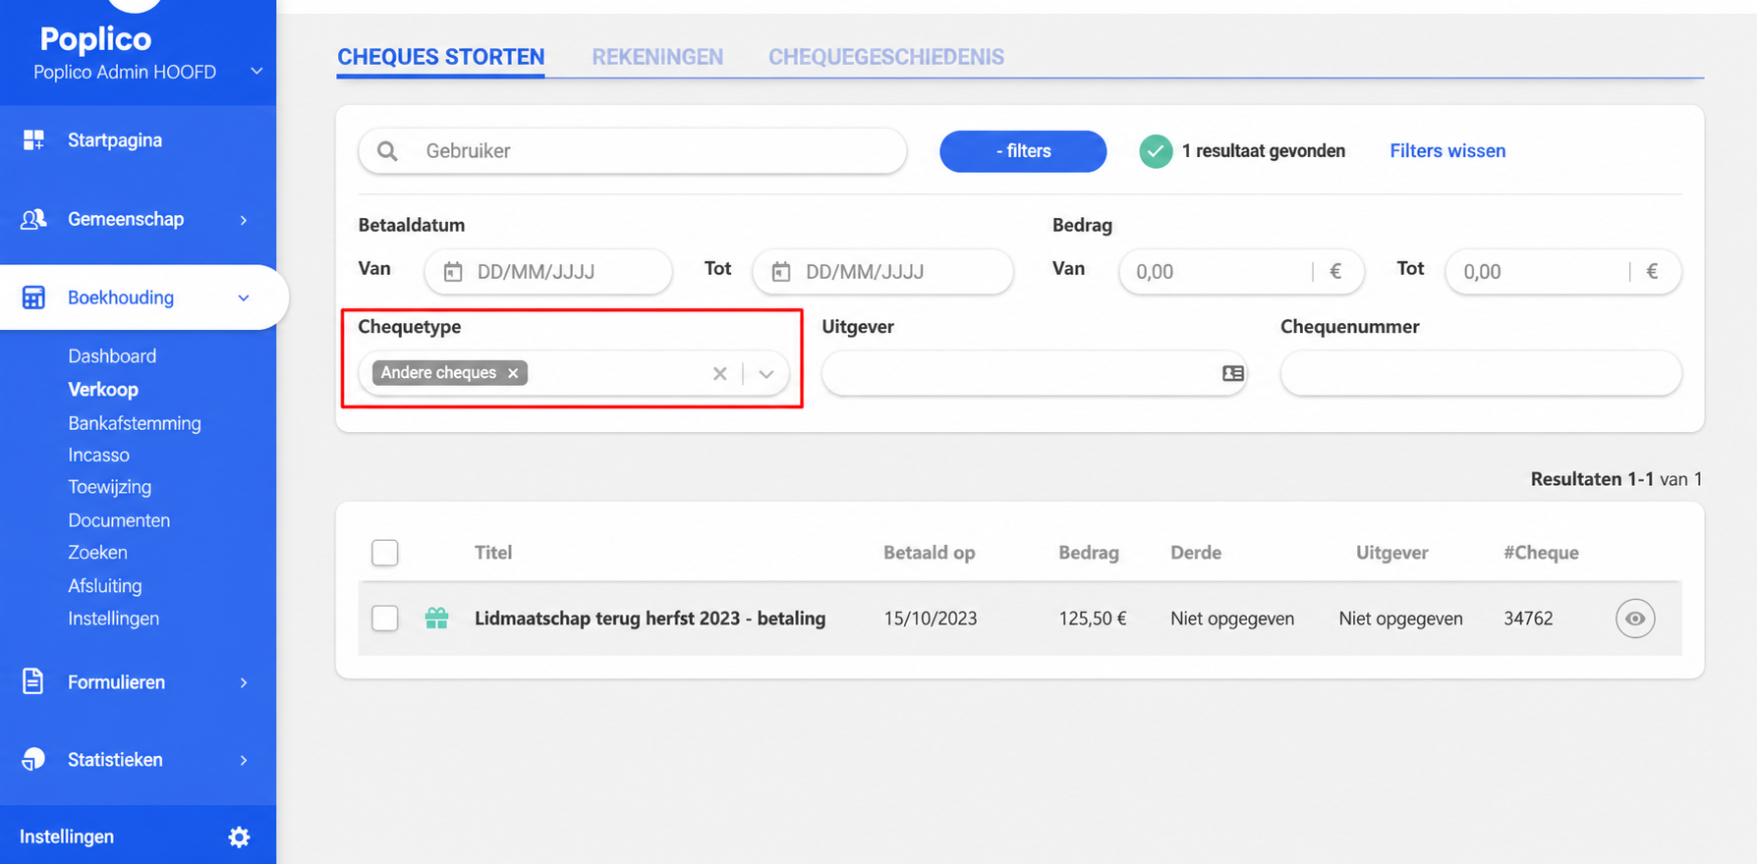Click the Poplico logo text
1757x864 pixels.
tap(95, 38)
